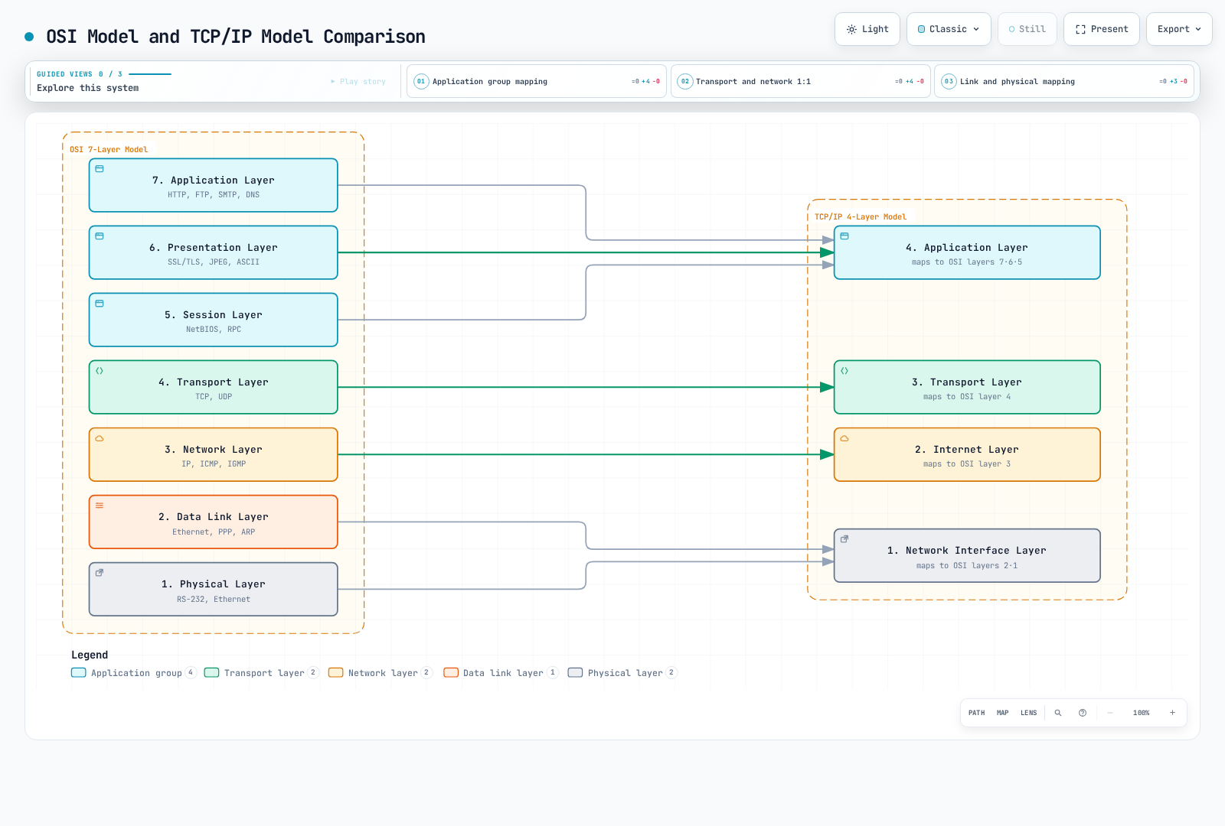Select guided view 01 Application group mapping
The image size is (1225, 826).
[537, 81]
